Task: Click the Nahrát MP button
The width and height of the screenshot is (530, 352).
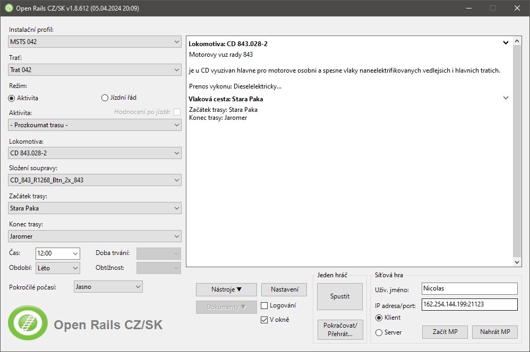Action: coord(495,332)
